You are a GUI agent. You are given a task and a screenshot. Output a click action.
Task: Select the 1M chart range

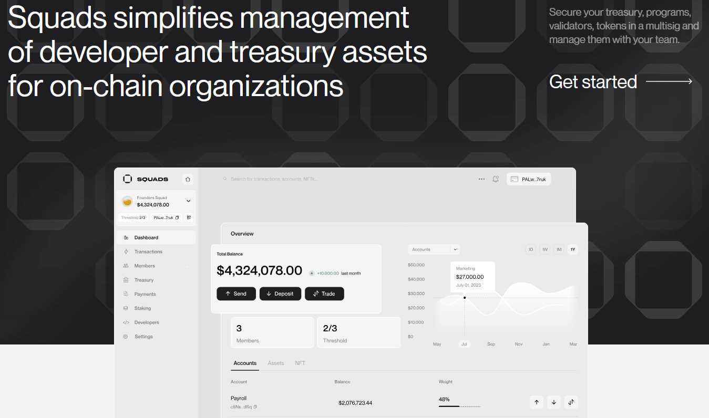coord(559,249)
